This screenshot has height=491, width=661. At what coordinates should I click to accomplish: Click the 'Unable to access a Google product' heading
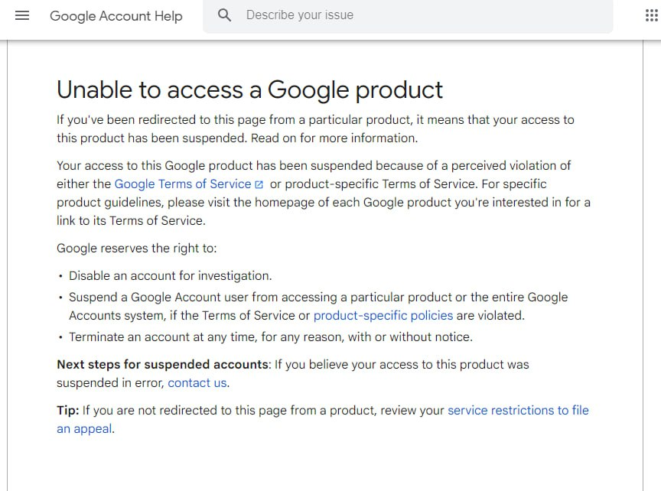249,89
